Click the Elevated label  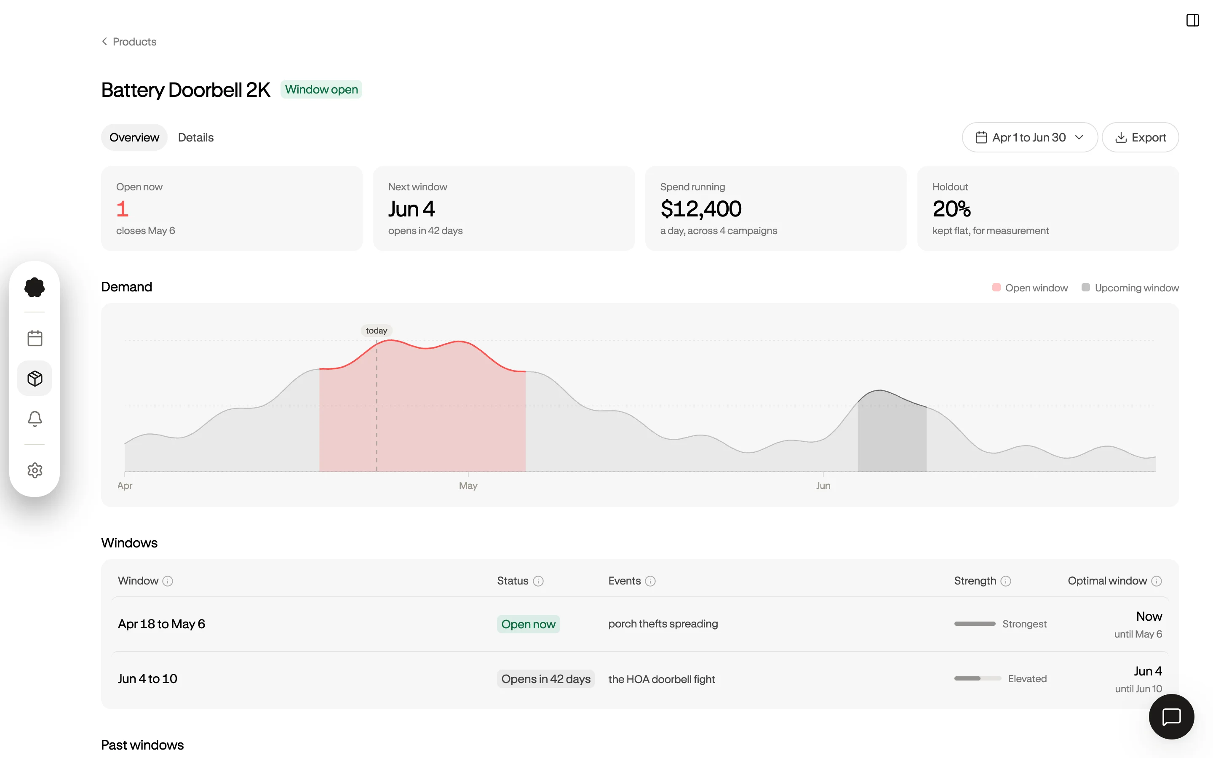[x=1027, y=679]
